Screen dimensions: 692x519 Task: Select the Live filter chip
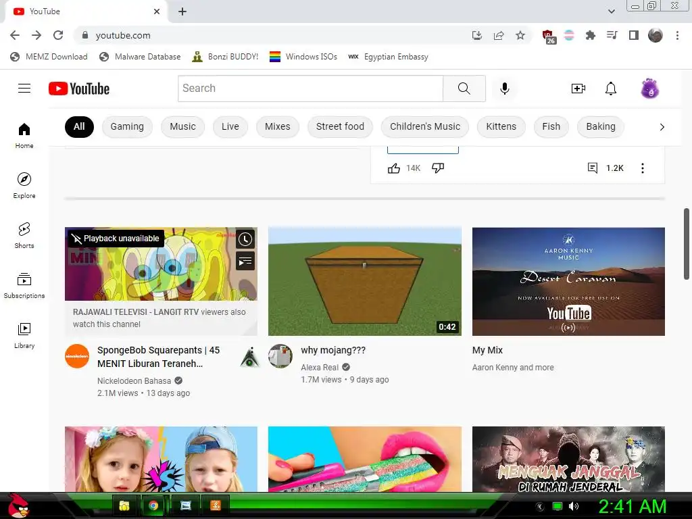[230, 127]
